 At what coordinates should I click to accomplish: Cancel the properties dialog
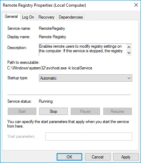pyautogui.click(x=98, y=157)
